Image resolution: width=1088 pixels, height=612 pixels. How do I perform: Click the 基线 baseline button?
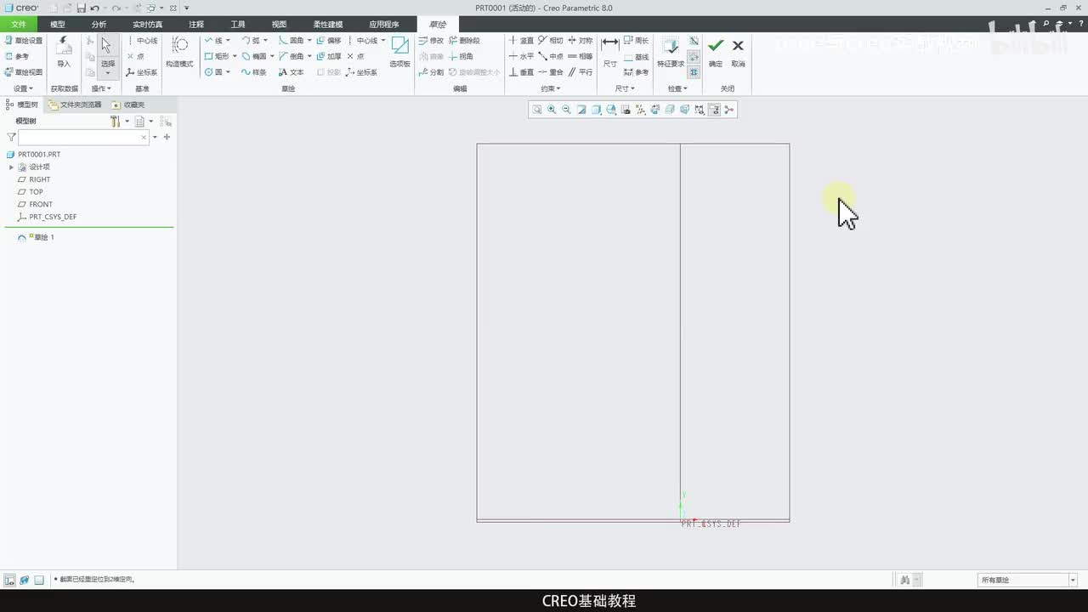click(636, 56)
